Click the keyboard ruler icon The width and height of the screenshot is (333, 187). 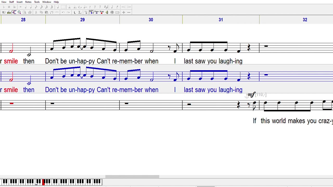point(117,12)
